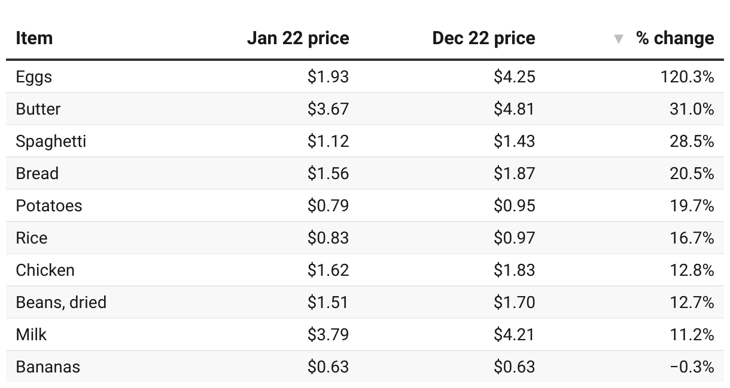Click Butter Jan 22 price $3.67
730x388 pixels.
coord(328,109)
